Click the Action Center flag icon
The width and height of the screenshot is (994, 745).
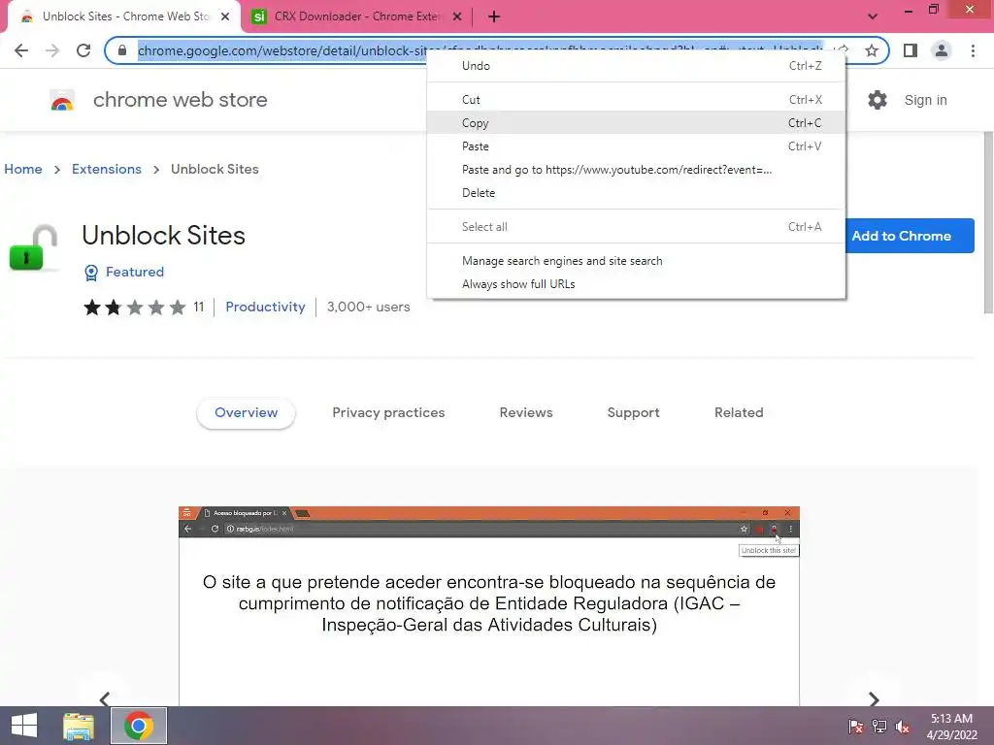click(856, 727)
